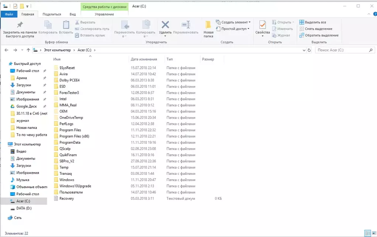
Task: Select журнал folder in sidebar
Action: coord(23,120)
